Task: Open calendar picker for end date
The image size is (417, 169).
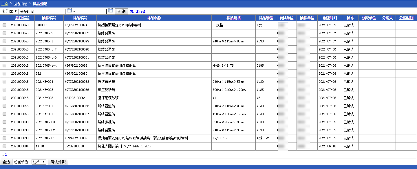Action: click(111, 11)
